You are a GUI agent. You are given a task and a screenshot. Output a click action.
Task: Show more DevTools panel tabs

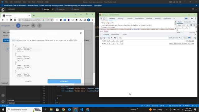174,18
